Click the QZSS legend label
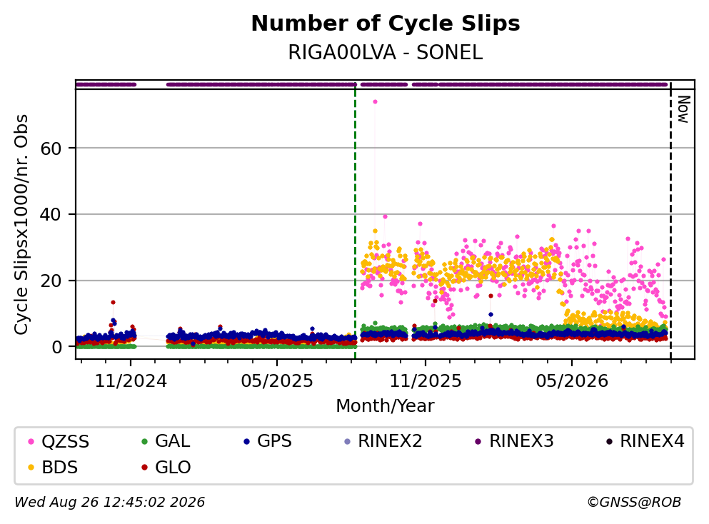This screenshot has width=709, height=524. coord(65,441)
